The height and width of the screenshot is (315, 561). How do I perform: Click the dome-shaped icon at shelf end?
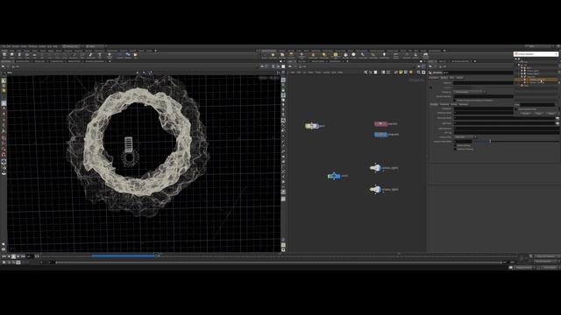click(425, 54)
